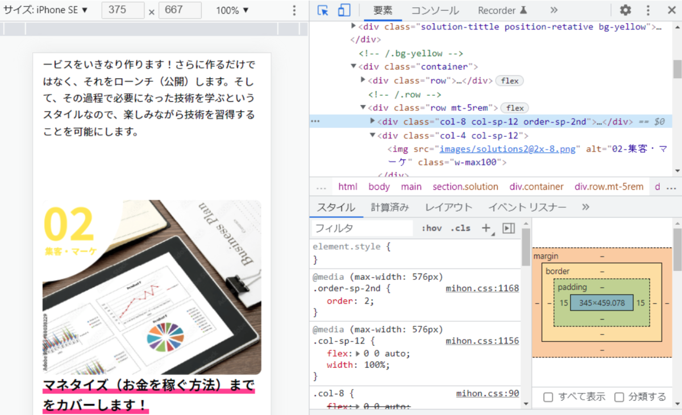Image resolution: width=682 pixels, height=415 pixels.
Task: Click the device height field showing 667
Action: coord(180,10)
